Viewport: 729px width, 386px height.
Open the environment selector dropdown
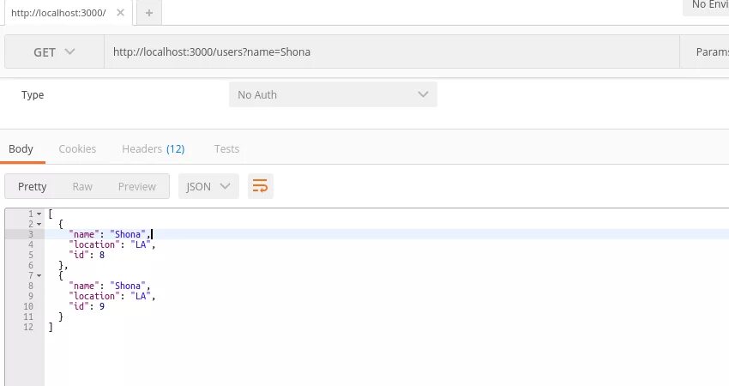tap(707, 6)
